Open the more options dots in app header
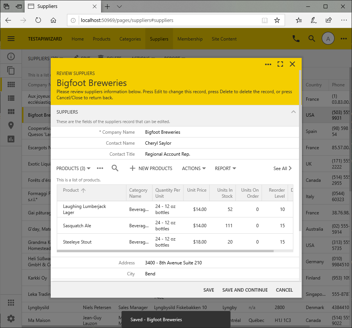 [x=343, y=39]
